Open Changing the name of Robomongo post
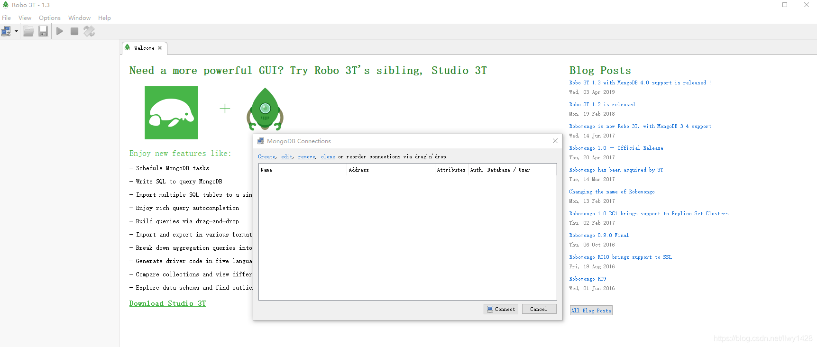The height and width of the screenshot is (347, 817). coord(612,192)
